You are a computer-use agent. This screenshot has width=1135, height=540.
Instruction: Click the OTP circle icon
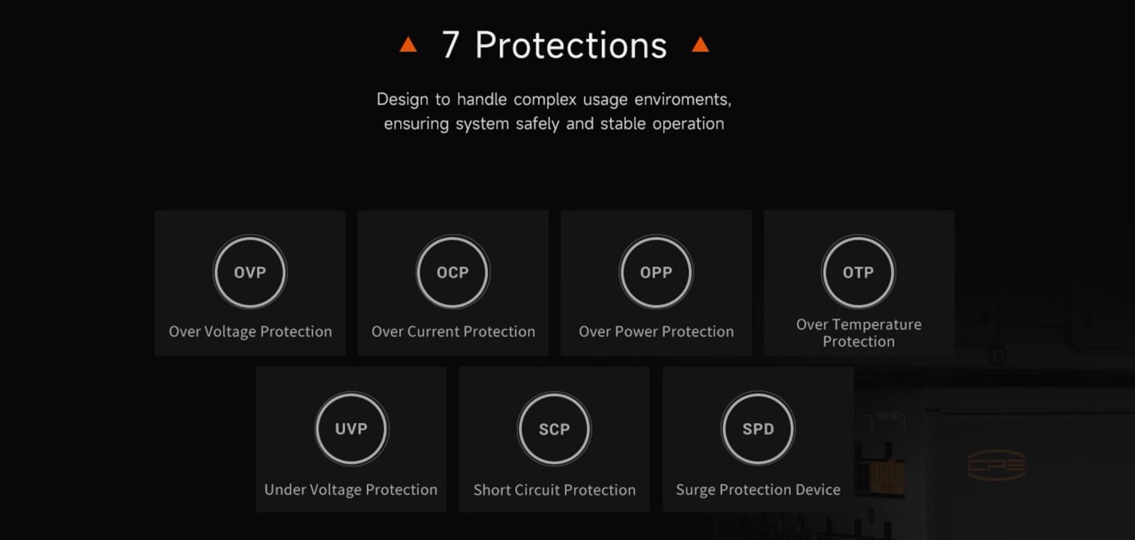[858, 272]
